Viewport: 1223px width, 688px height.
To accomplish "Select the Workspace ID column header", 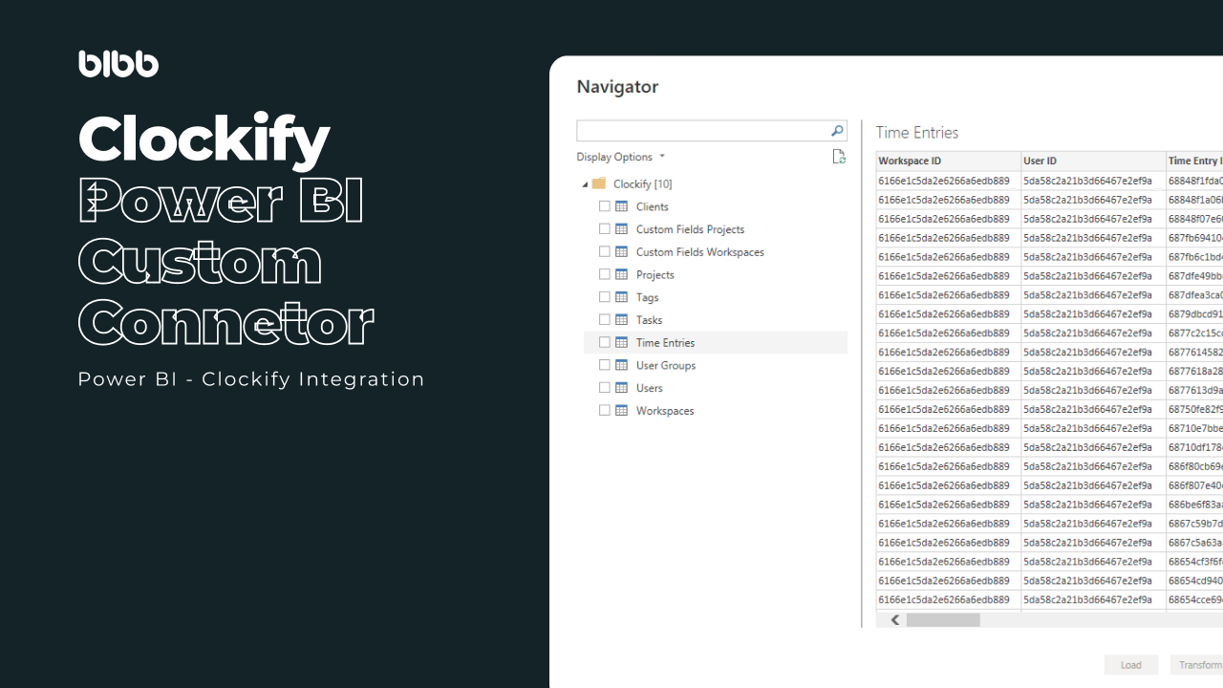I will [x=948, y=161].
